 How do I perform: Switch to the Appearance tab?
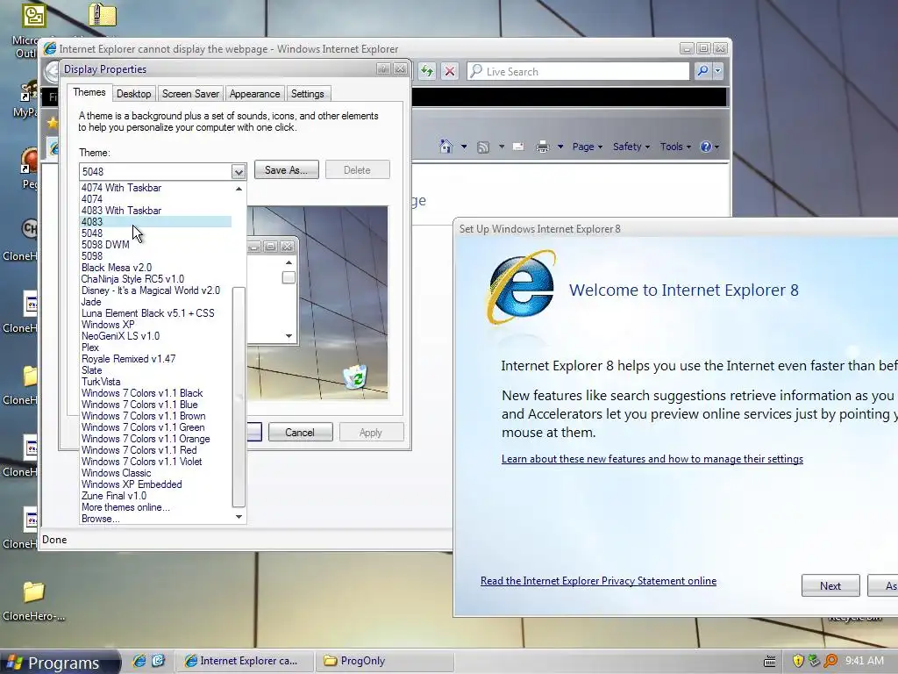point(254,93)
